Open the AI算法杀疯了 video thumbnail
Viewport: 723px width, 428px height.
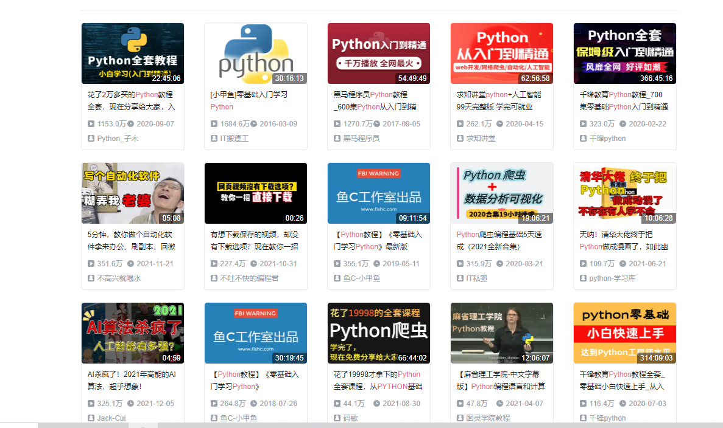tap(133, 333)
